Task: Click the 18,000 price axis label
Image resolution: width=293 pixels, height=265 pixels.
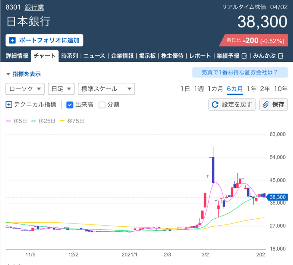Action: point(278,249)
